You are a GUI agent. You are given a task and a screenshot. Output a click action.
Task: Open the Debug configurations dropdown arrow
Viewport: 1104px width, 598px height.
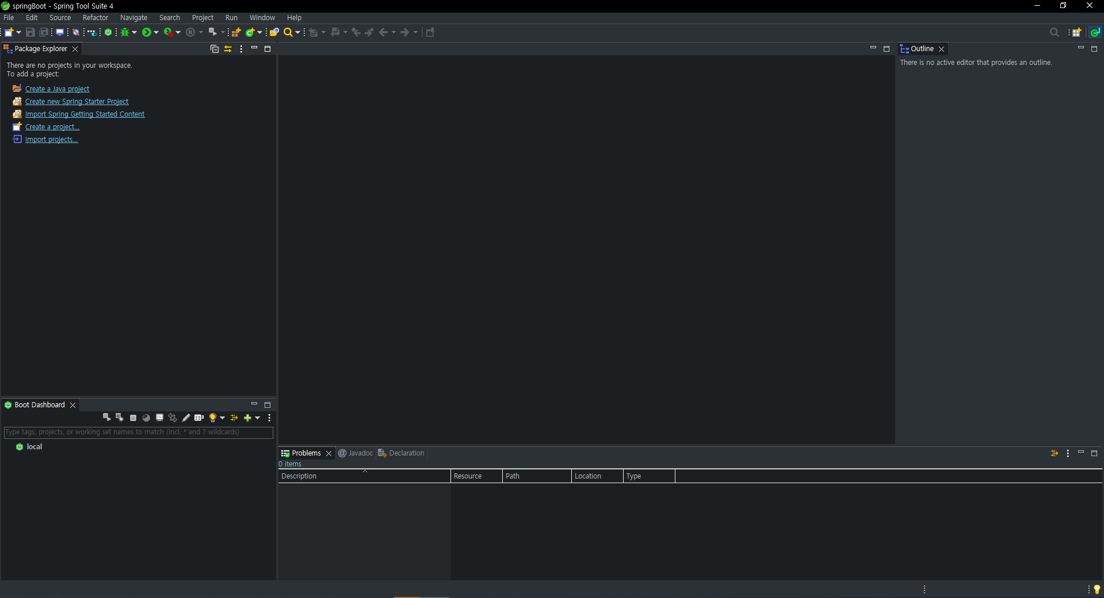click(x=134, y=32)
